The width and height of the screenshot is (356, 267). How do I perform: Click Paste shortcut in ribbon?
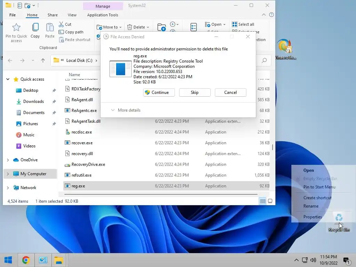[74, 40]
